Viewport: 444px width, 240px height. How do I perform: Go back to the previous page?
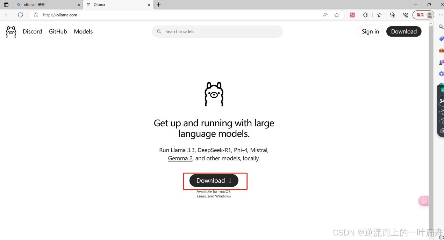tap(8, 15)
